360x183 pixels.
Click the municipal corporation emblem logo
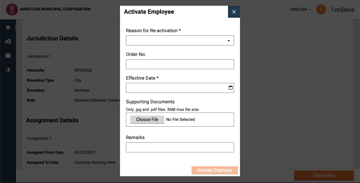(x=12, y=9)
